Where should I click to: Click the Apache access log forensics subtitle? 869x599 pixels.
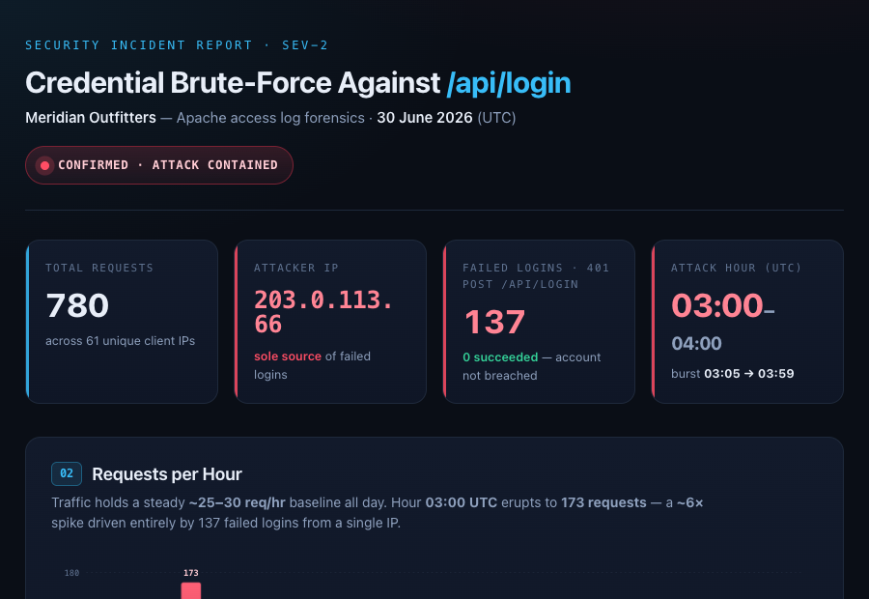tap(270, 118)
